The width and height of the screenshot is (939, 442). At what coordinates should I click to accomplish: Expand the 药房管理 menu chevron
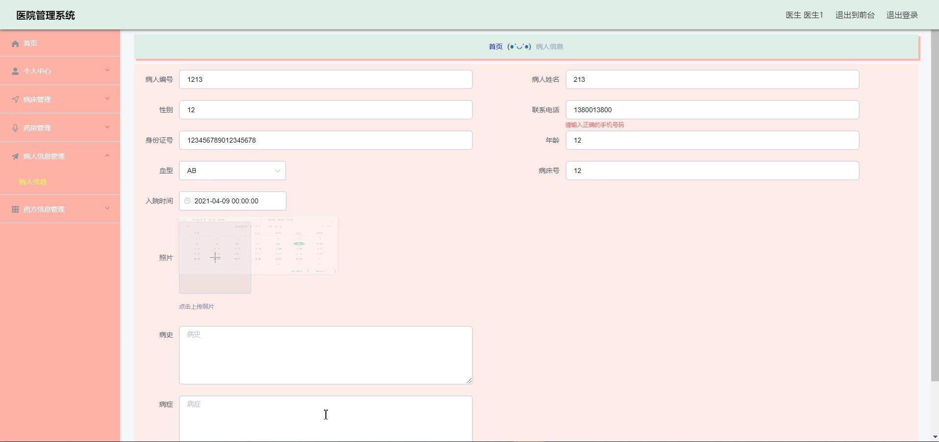tap(107, 127)
